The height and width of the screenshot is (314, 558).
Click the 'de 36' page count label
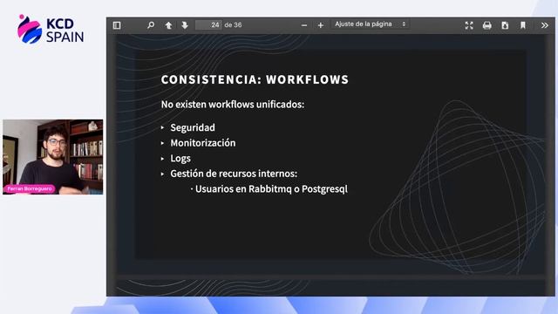coord(233,25)
